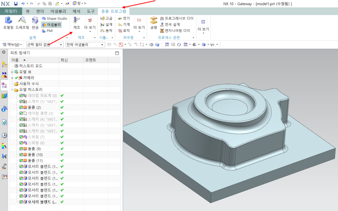Launch the 드래프팅 (Drafting) application
Image resolution: width=338 pixels, height=211 pixels.
(22, 22)
